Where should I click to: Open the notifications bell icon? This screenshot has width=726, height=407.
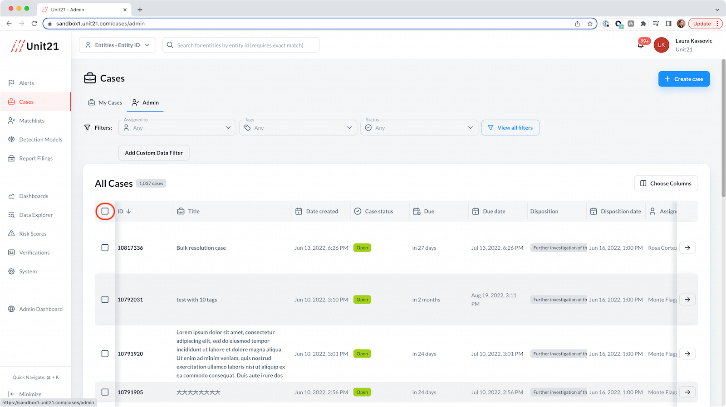(x=641, y=45)
